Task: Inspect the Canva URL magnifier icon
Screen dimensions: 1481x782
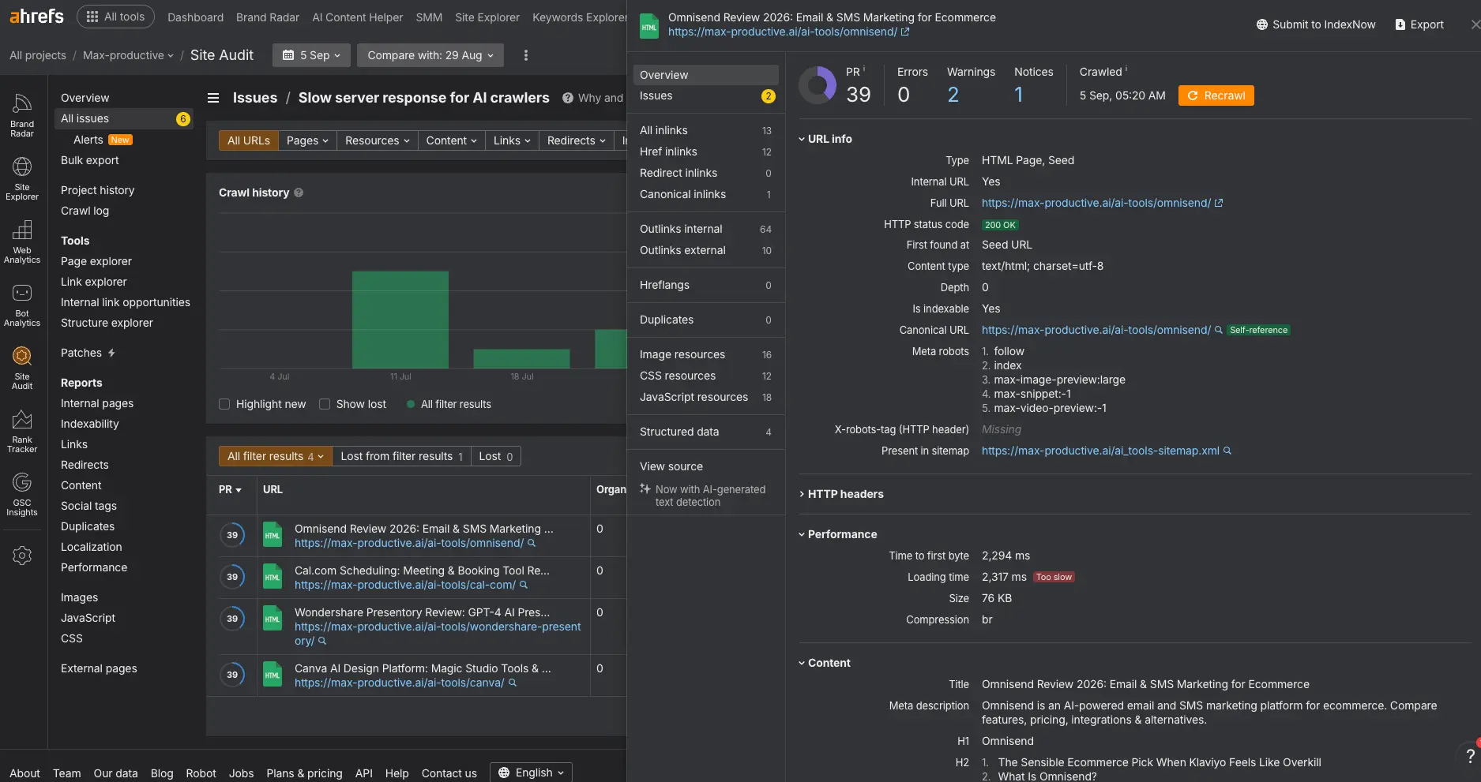Action: pyautogui.click(x=513, y=683)
